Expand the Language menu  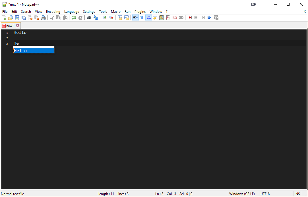[71, 11]
